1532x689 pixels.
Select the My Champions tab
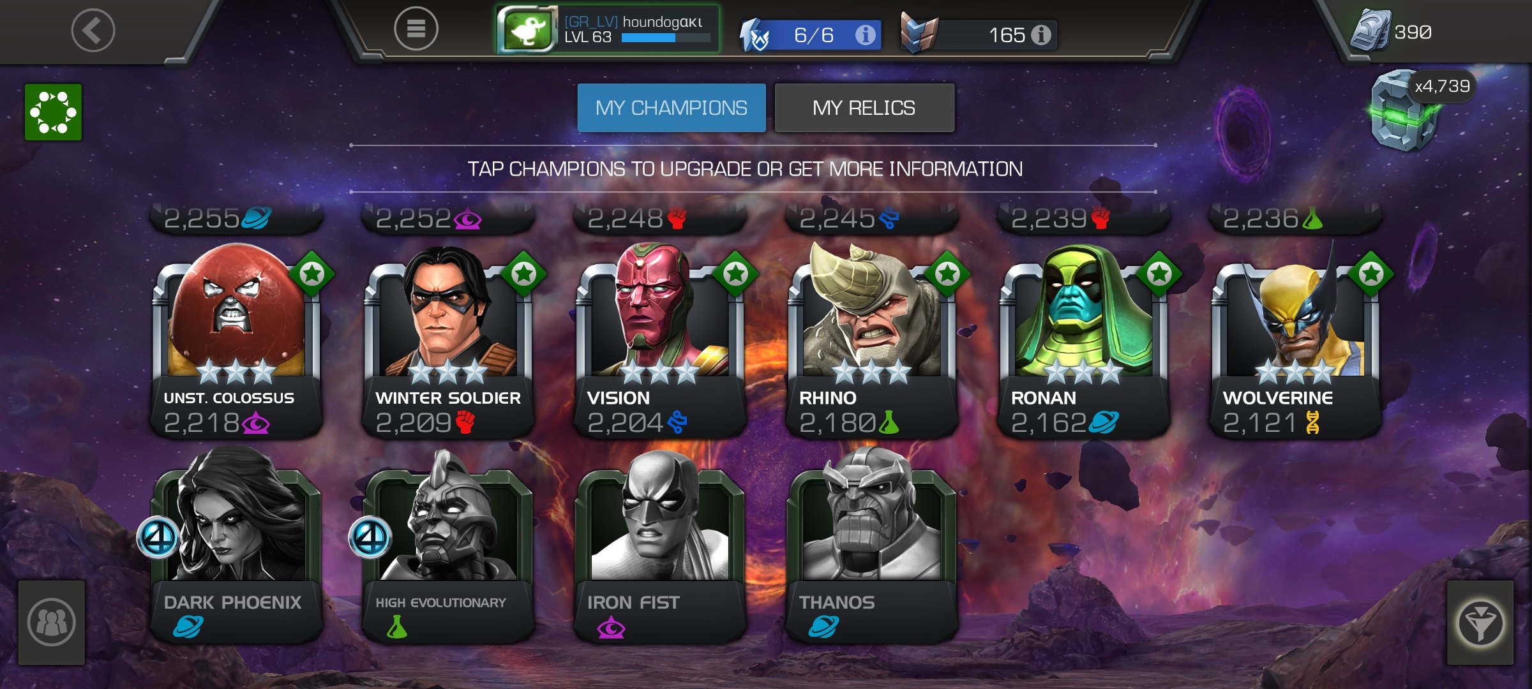672,108
